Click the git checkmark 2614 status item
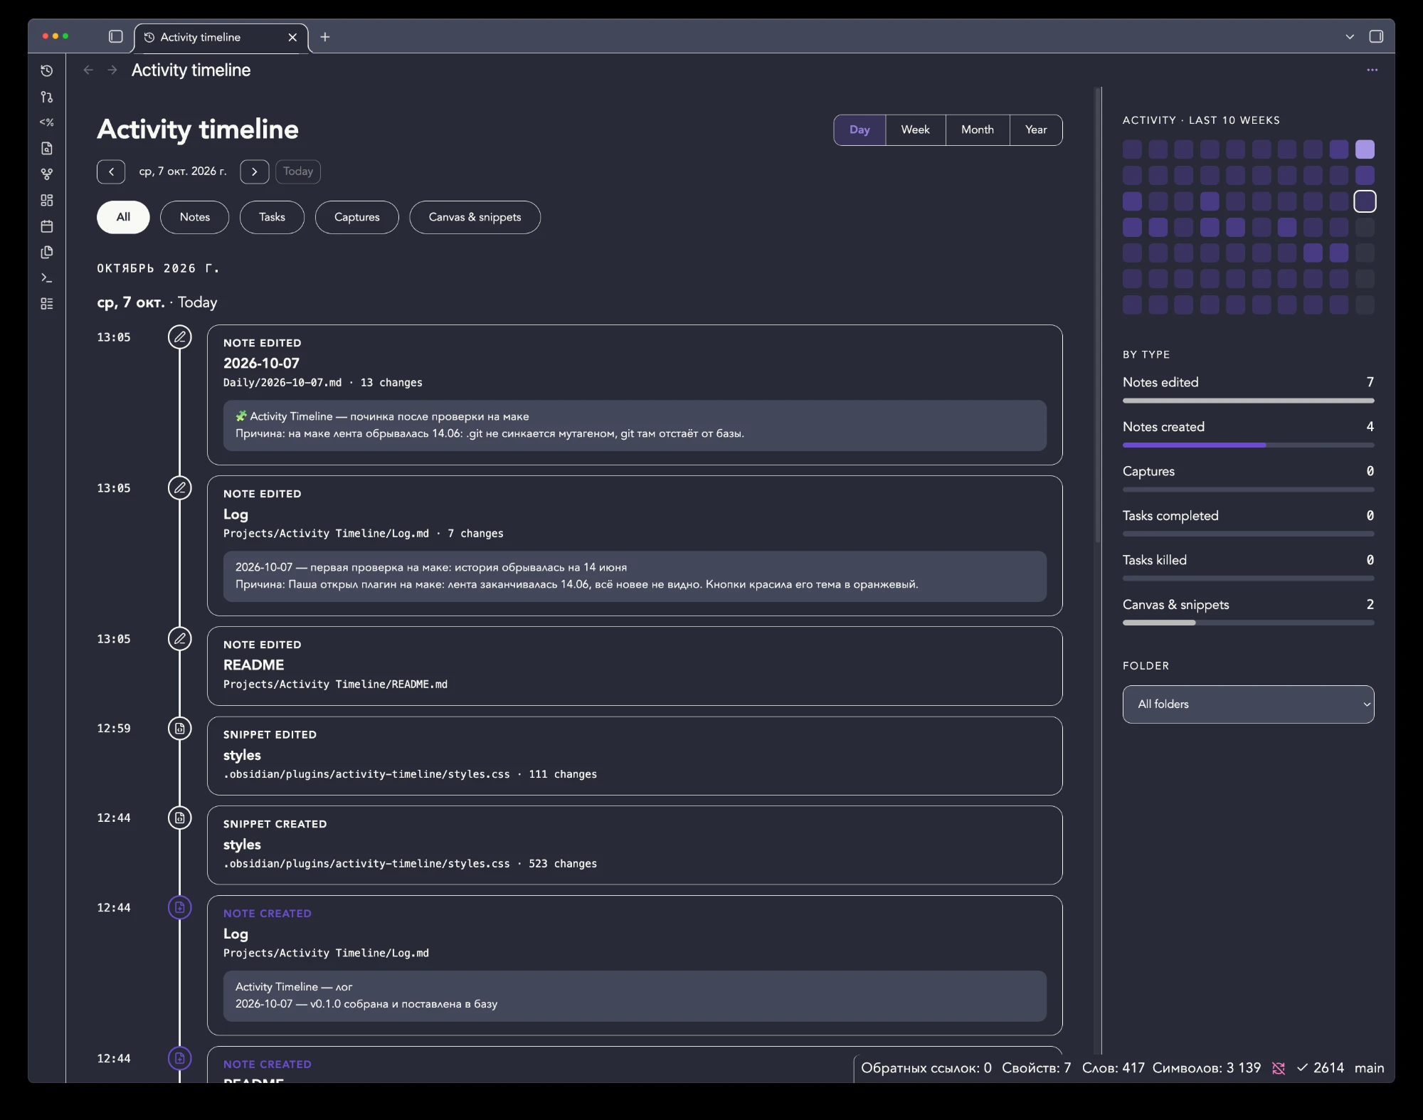Image resolution: width=1423 pixels, height=1120 pixels. click(x=1321, y=1068)
